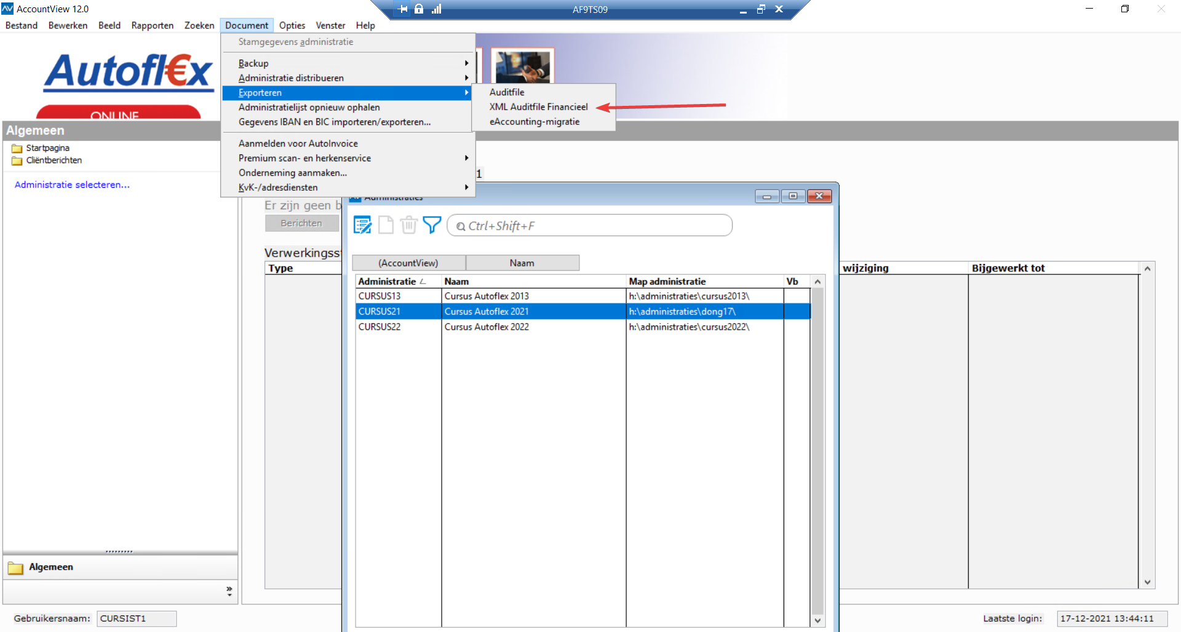The image size is (1181, 632).
Task: Click the AccountView app icon in title bar
Action: click(7, 9)
